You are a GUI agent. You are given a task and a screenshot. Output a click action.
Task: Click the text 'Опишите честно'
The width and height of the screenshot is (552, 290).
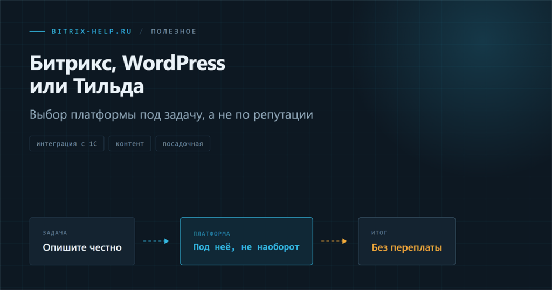tap(82, 248)
